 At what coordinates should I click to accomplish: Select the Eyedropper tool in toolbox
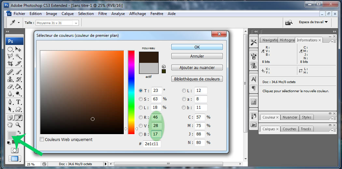(18, 118)
